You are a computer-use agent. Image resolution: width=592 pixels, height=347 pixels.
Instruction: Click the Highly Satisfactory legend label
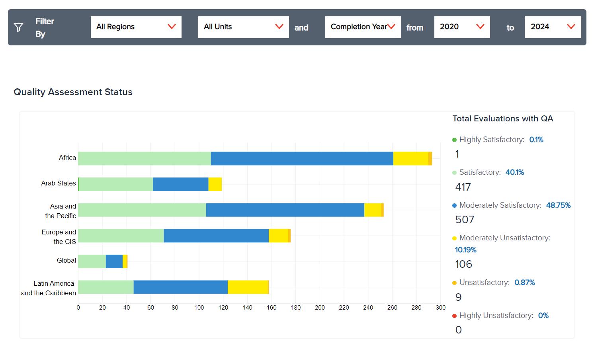coord(492,140)
